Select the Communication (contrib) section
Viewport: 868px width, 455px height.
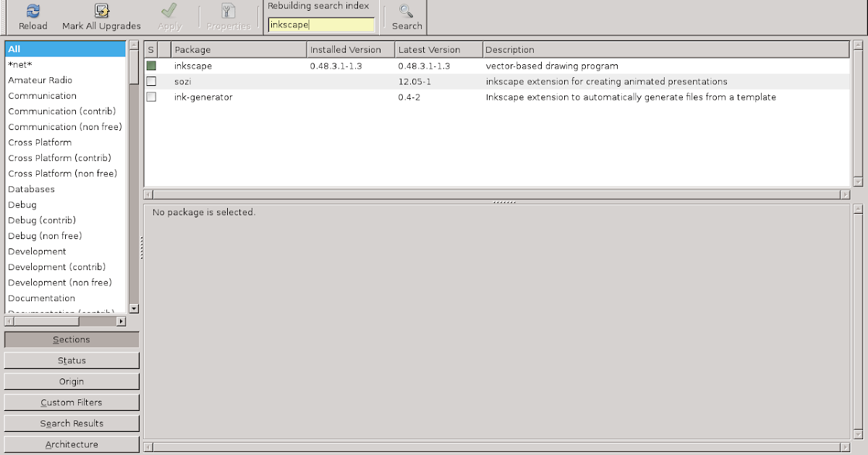click(x=65, y=111)
